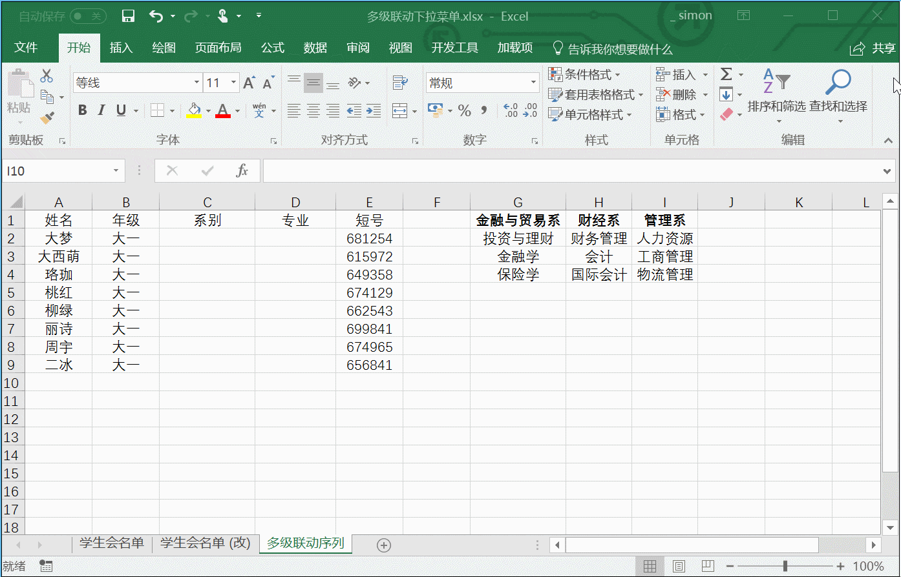This screenshot has width=901, height=577.
Task: Open the font name dropdown
Action: [196, 83]
